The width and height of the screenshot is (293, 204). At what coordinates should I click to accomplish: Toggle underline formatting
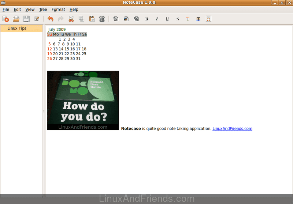pos(167,19)
